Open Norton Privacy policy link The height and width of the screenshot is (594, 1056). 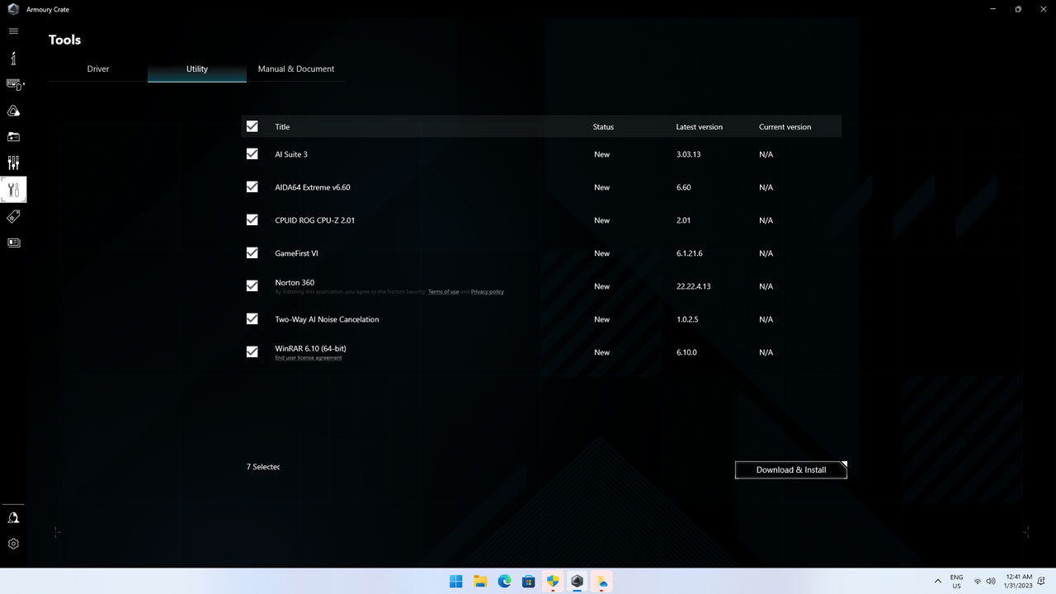[x=488, y=292]
